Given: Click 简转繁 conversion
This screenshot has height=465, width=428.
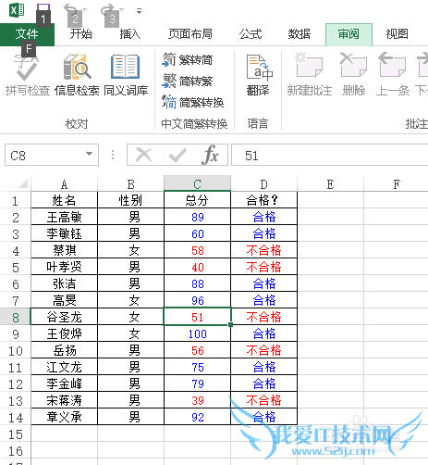Looking at the screenshot, I should coord(188,82).
